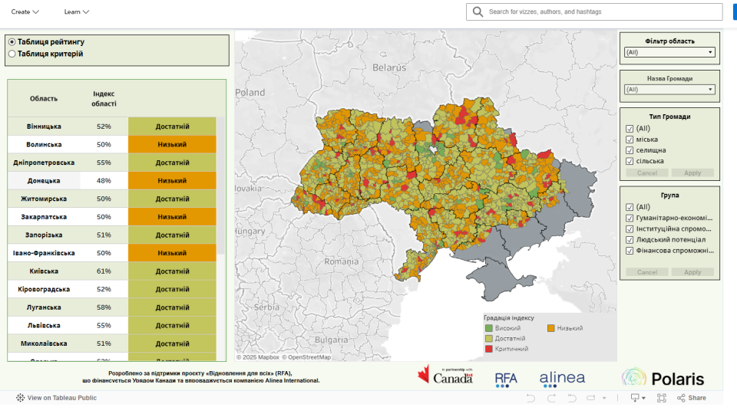
Task: Expand the Learn menu
Action: click(76, 11)
